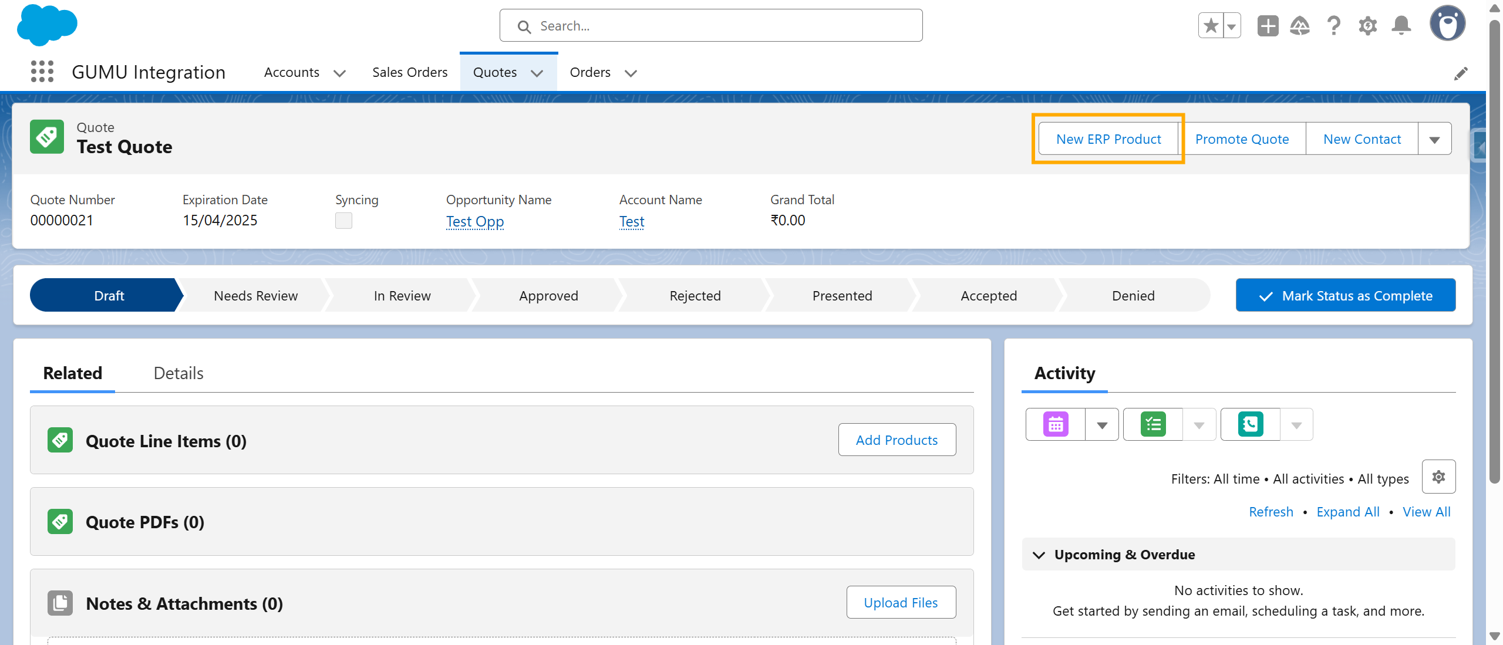Viewport: 1503px width, 645px height.
Task: Select the Approved status stage
Action: (x=548, y=295)
